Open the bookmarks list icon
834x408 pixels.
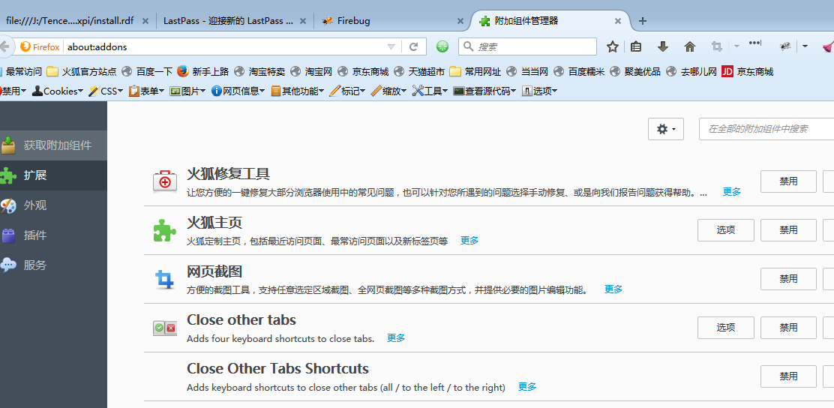(635, 46)
